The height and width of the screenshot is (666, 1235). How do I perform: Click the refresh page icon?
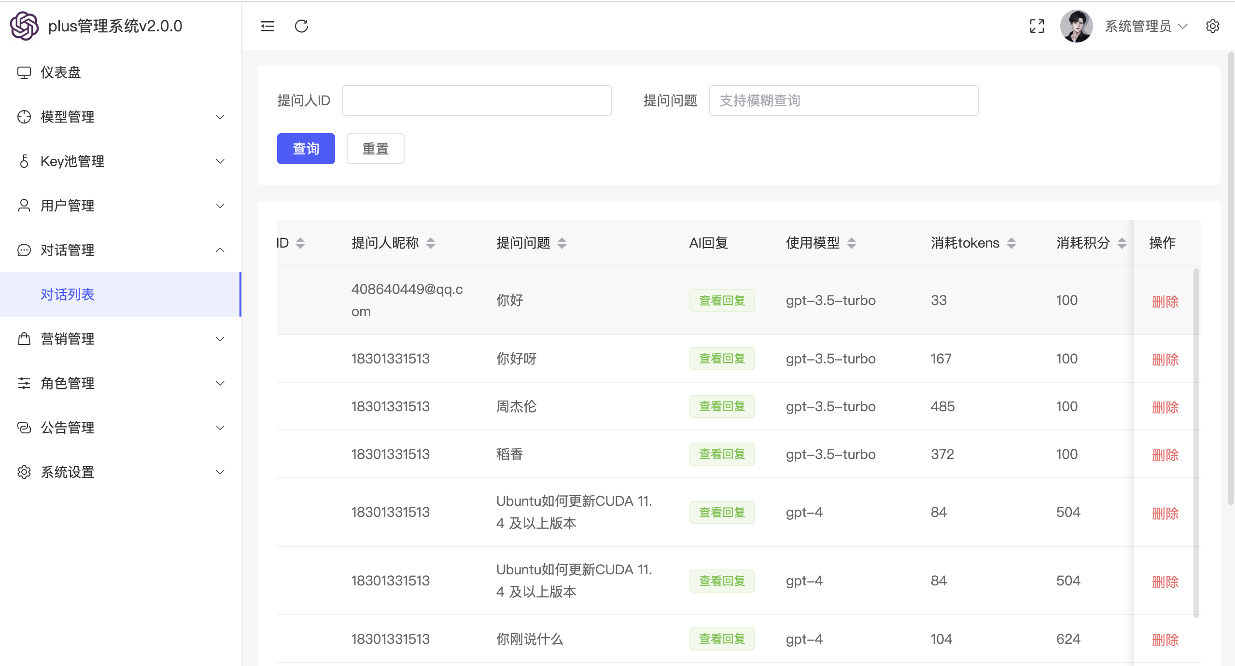tap(301, 26)
